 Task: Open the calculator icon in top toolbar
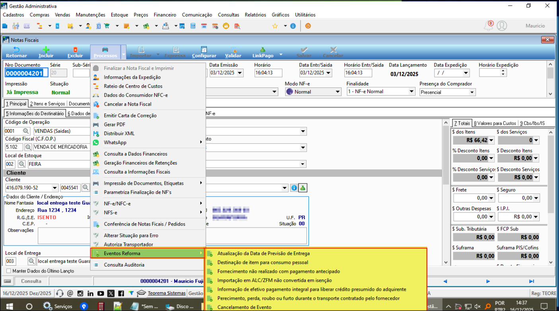pos(193,26)
